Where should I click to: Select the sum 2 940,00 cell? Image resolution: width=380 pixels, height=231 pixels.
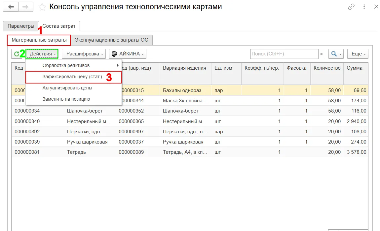[356, 121]
